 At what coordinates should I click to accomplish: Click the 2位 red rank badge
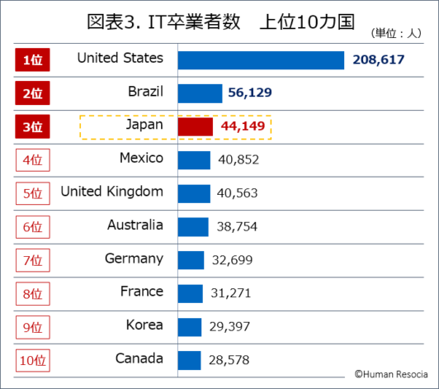[32, 93]
